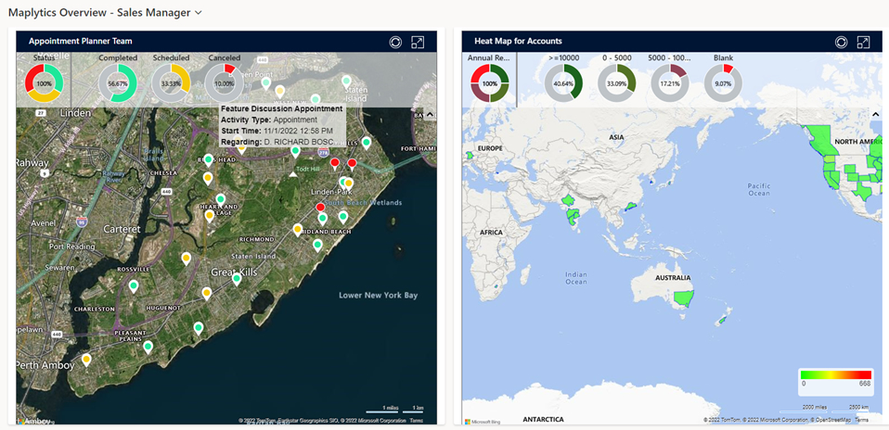The image size is (889, 430).
Task: Click the Todt Hill peak marker
Action: (x=292, y=174)
